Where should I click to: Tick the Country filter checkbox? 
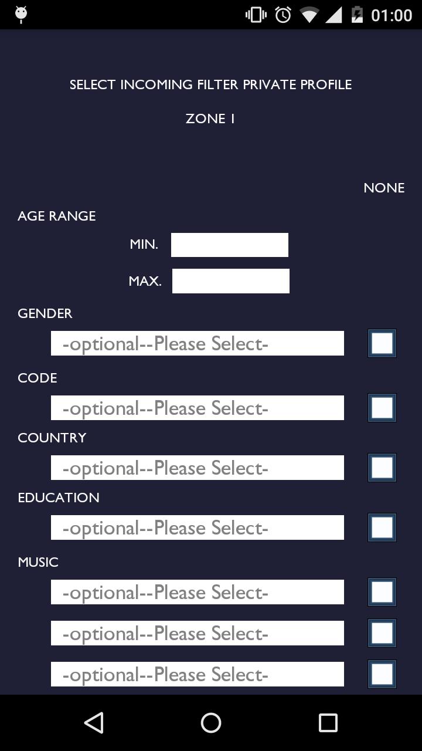382,468
